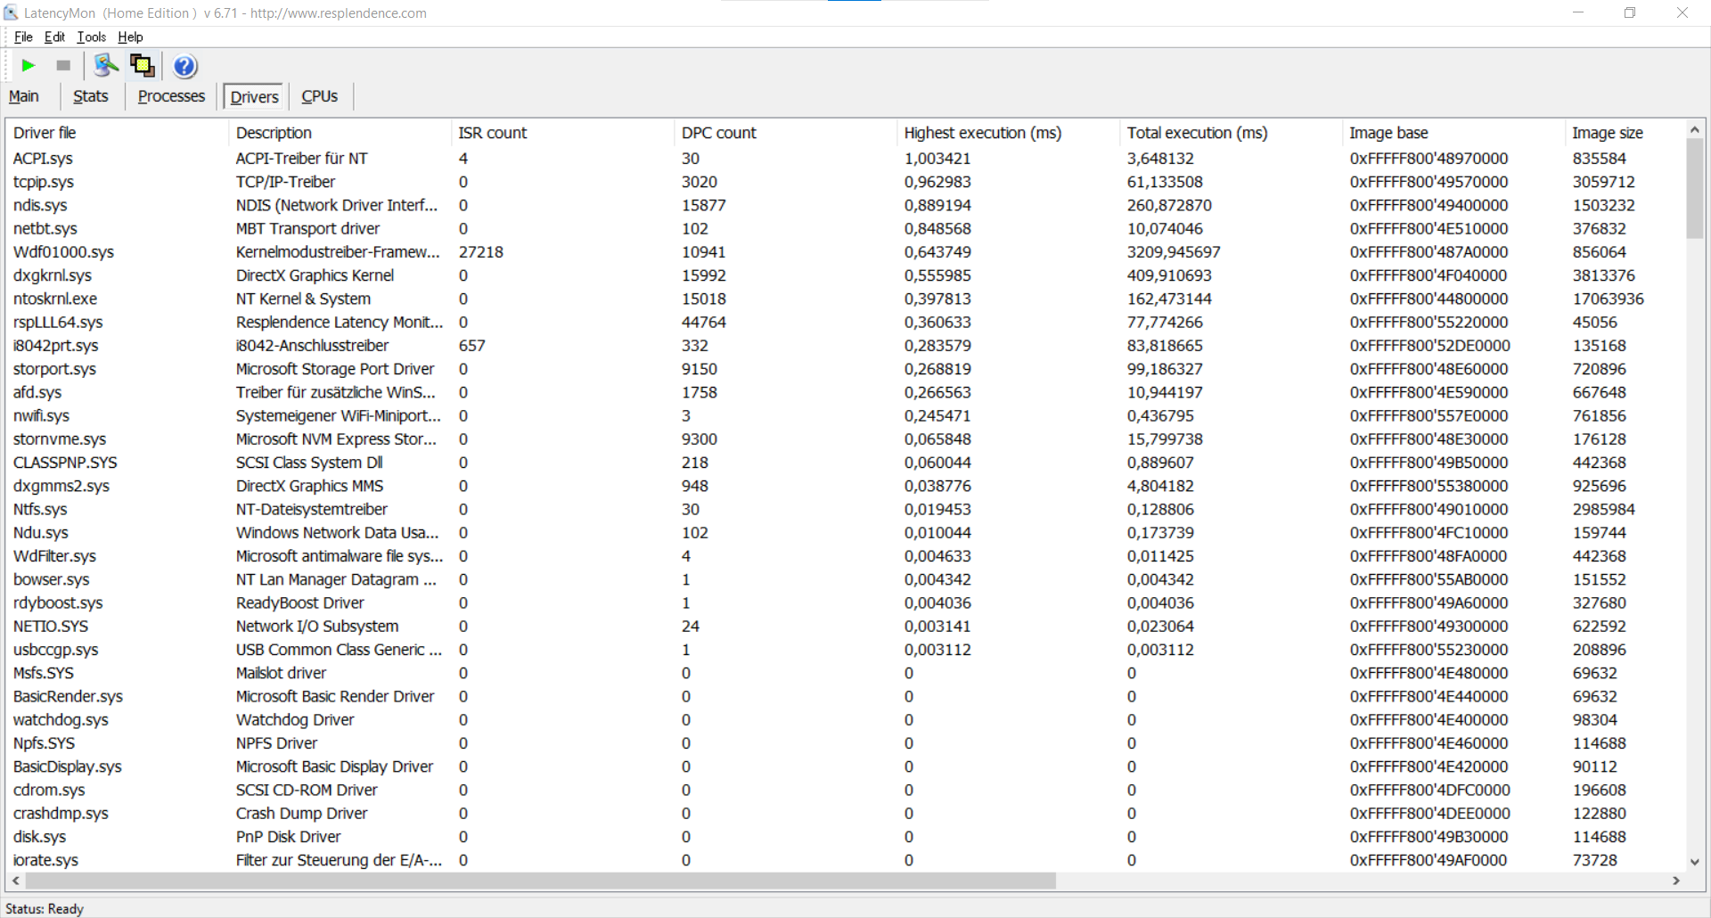
Task: Click the LatencyMon app icon in the title bar
Action: (11, 12)
